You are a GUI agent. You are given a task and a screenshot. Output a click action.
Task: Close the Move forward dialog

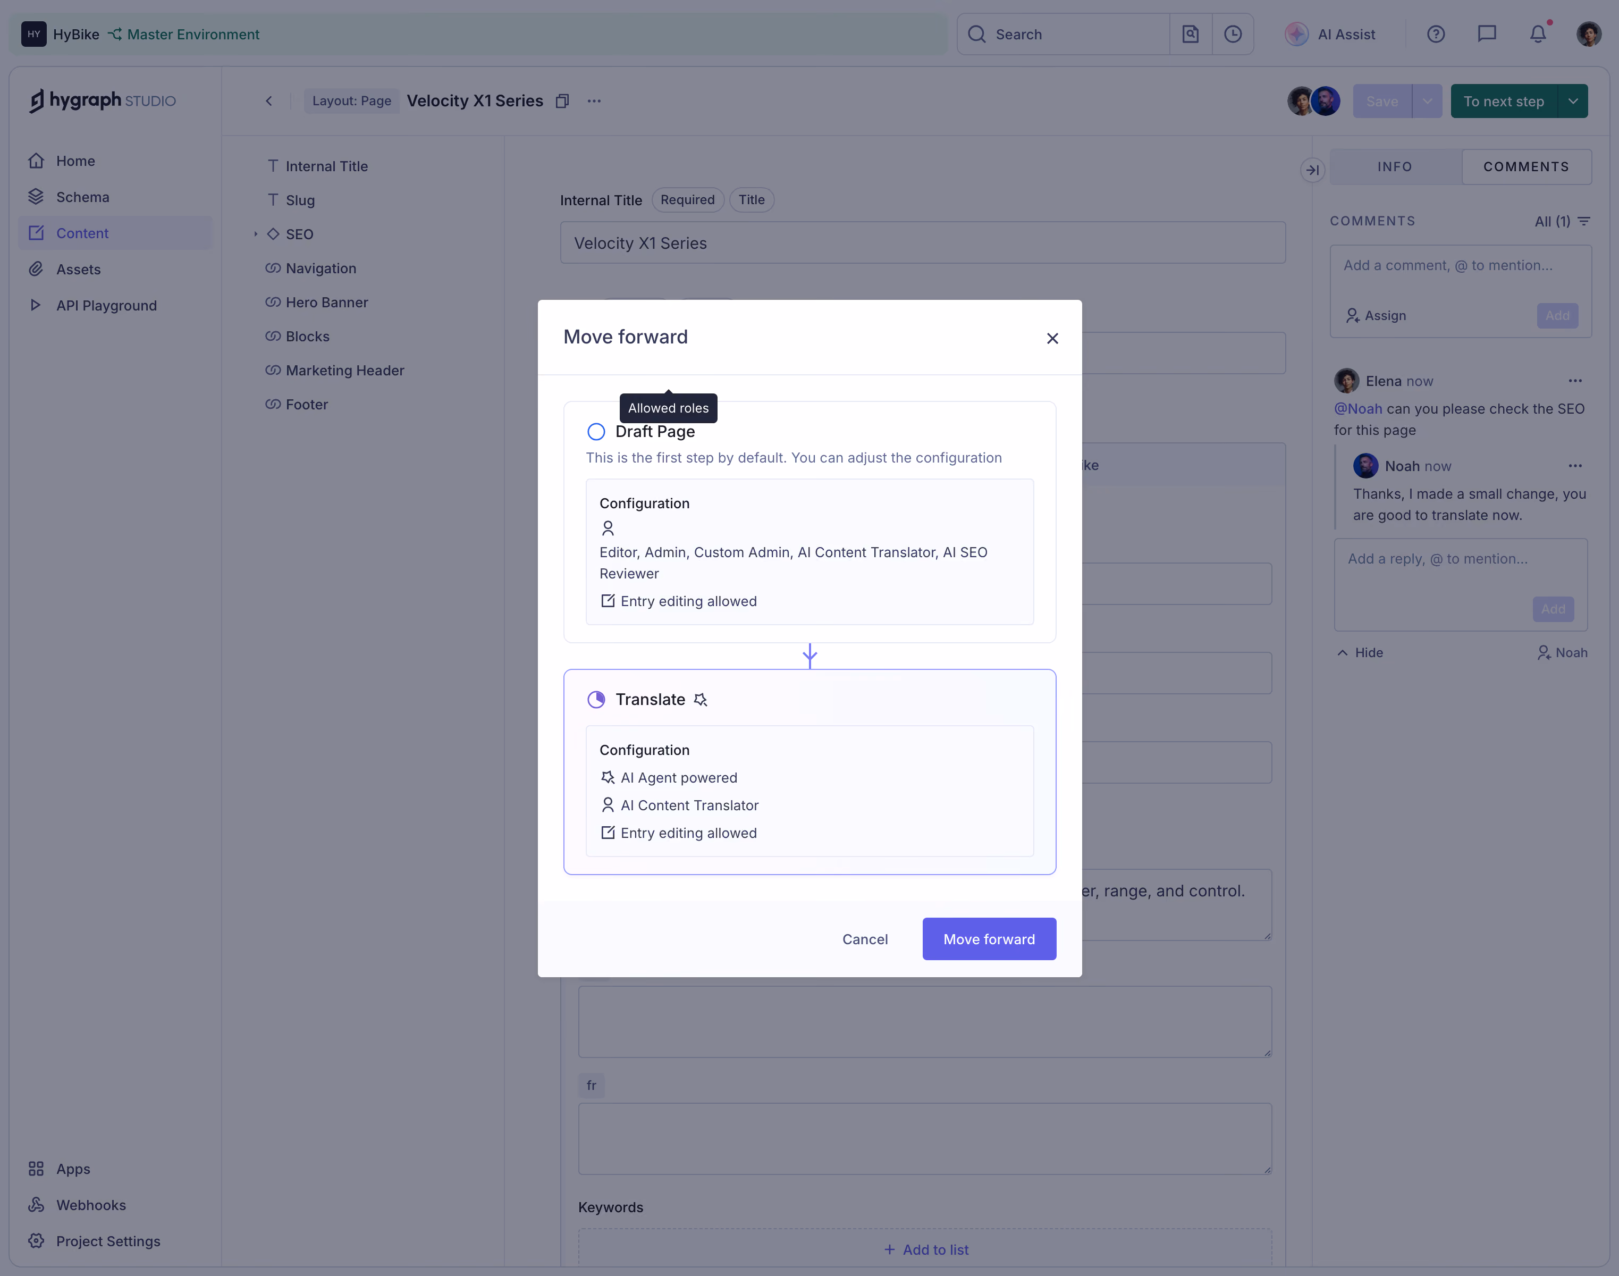[x=1052, y=339]
